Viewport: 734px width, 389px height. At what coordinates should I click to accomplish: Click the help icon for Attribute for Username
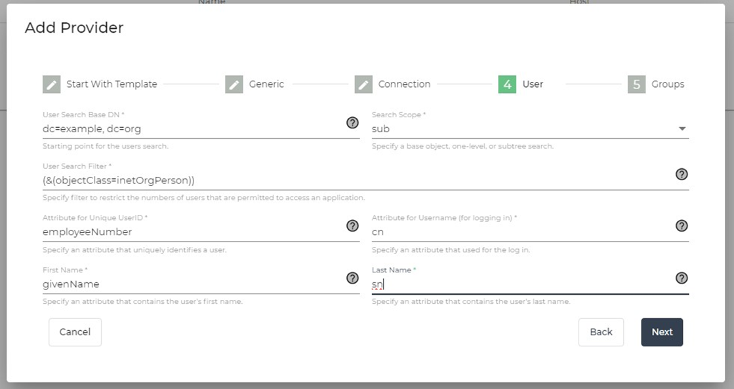coord(682,226)
